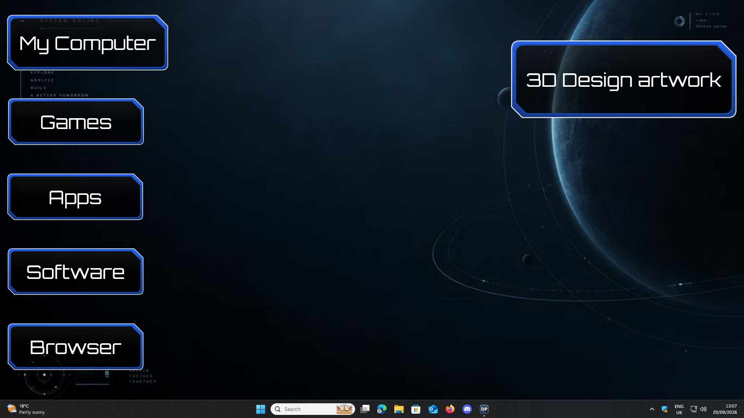Open Task View from the taskbar

(365, 409)
